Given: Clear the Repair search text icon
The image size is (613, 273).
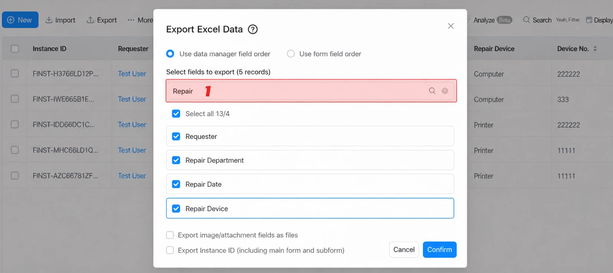Looking at the screenshot, I should click(445, 91).
